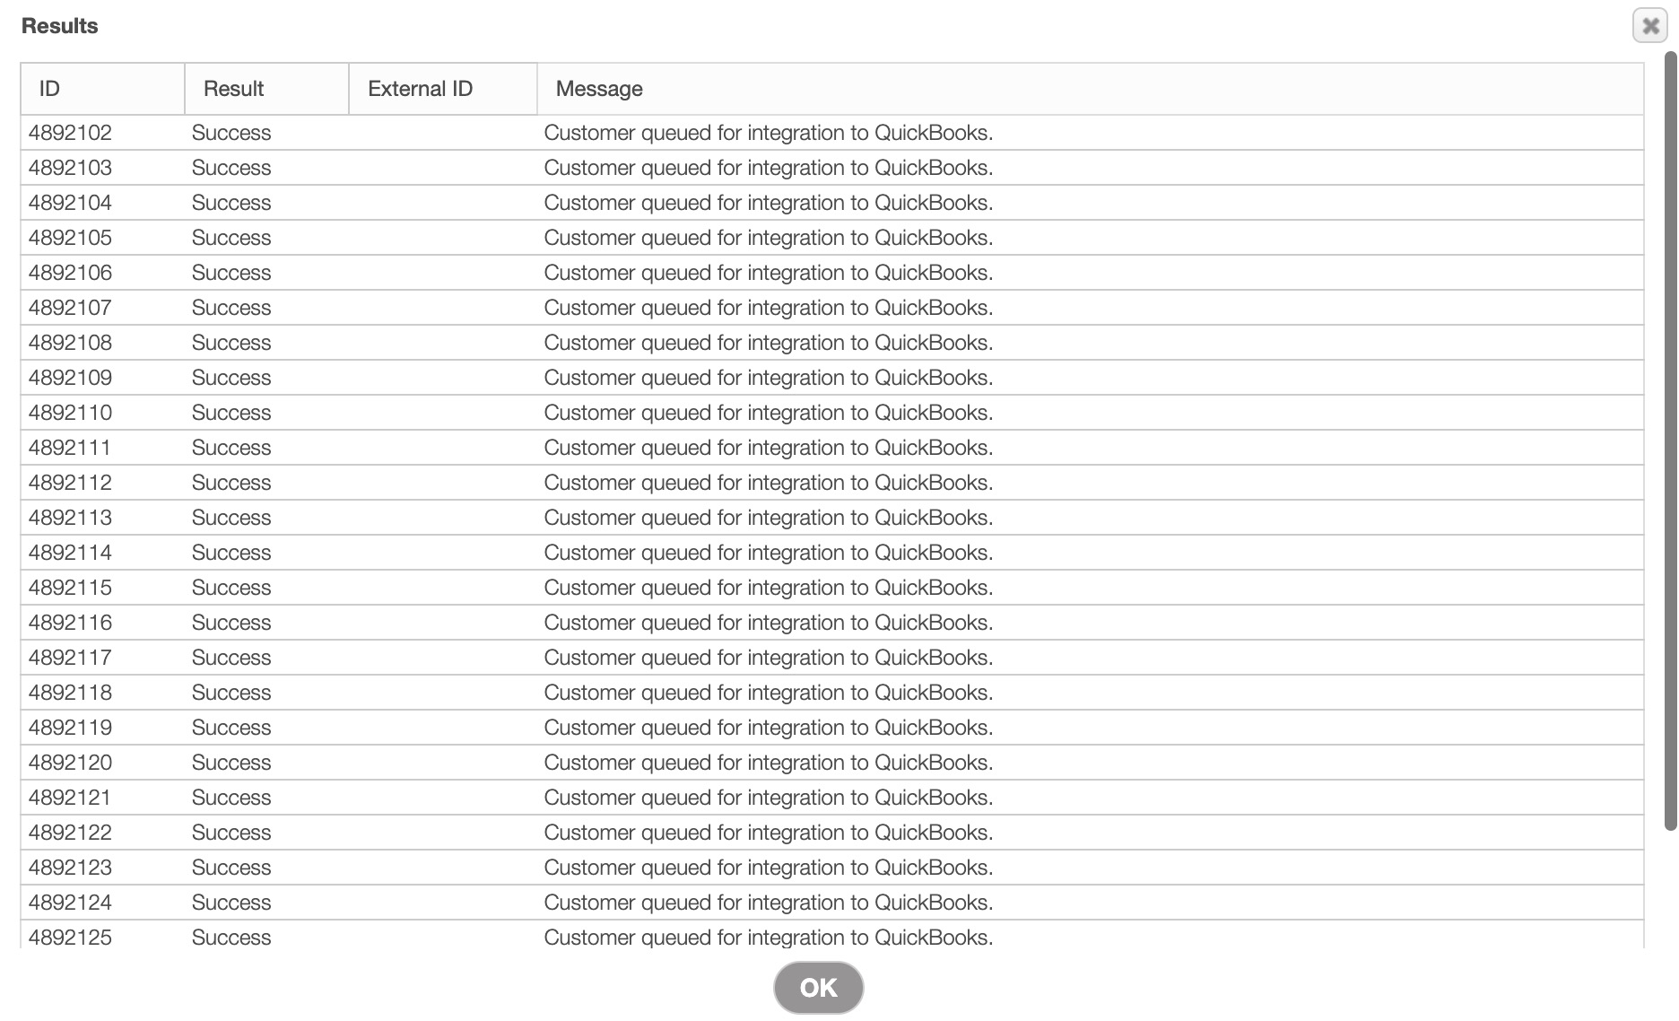Click the vertical scrollbar thumb
This screenshot has width=1679, height=1021.
click(1670, 440)
